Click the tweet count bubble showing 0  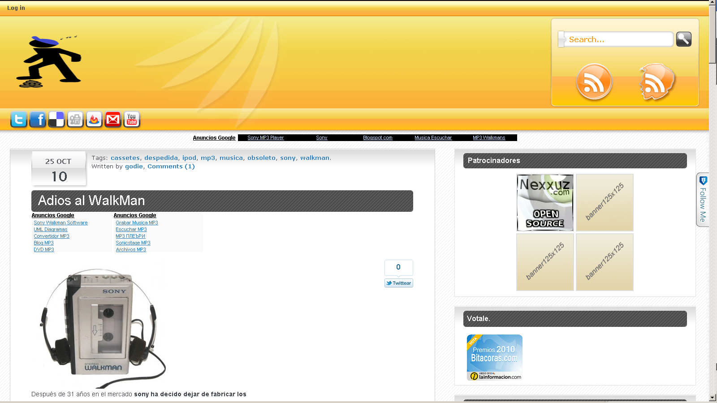398,267
